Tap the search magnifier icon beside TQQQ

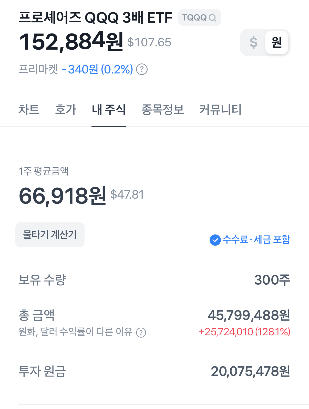[212, 18]
